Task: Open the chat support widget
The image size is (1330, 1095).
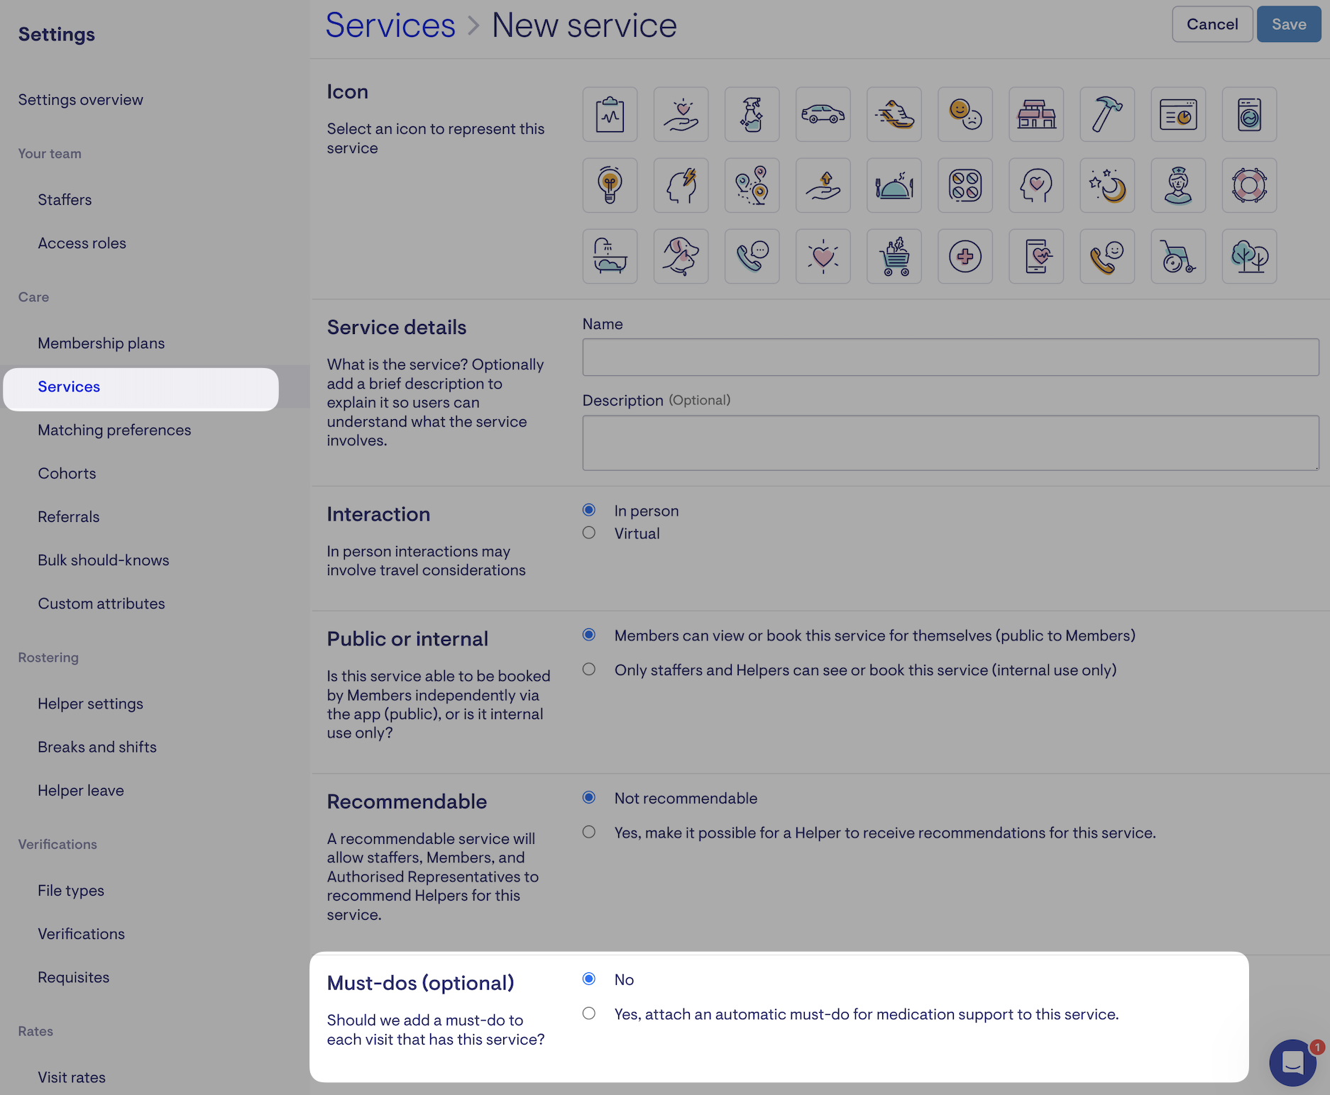Action: point(1292,1062)
